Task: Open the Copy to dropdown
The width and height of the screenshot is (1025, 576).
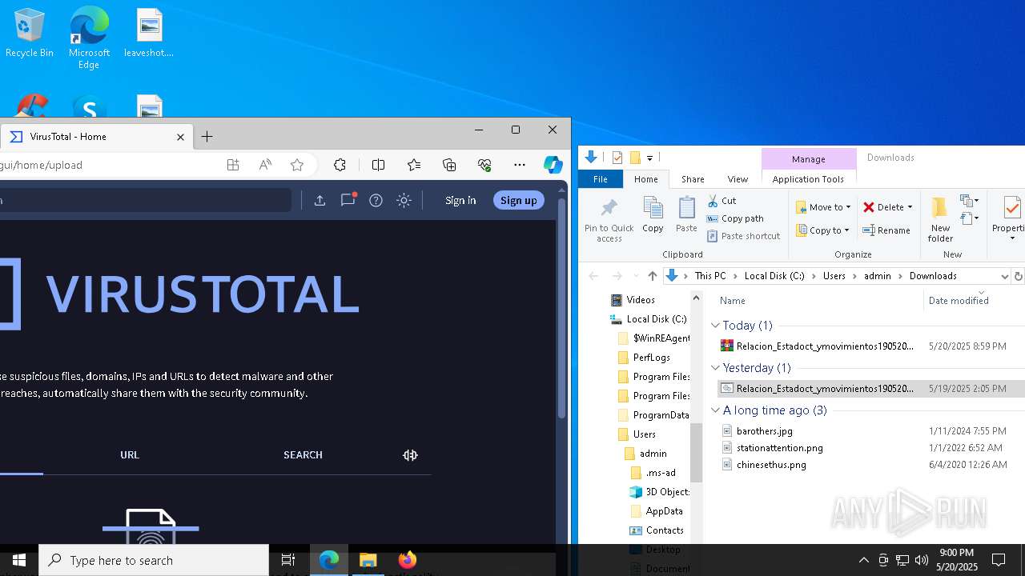Action: click(822, 230)
